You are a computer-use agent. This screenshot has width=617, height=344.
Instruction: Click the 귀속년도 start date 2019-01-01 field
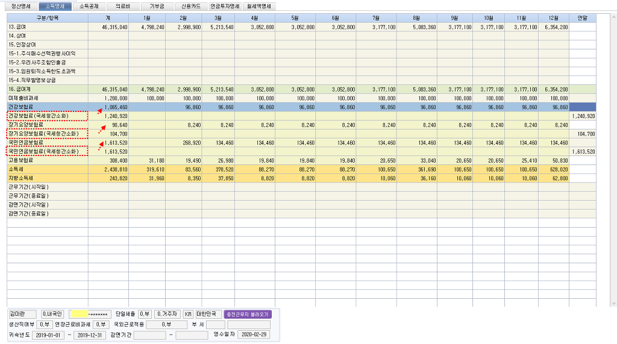click(x=48, y=334)
